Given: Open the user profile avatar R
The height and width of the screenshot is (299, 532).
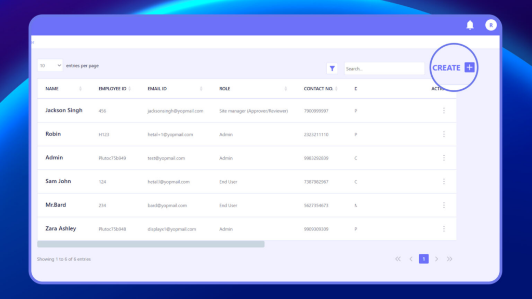Looking at the screenshot, I should point(490,25).
